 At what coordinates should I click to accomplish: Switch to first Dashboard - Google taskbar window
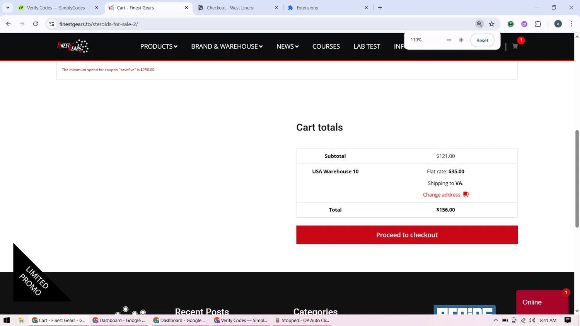click(119, 320)
